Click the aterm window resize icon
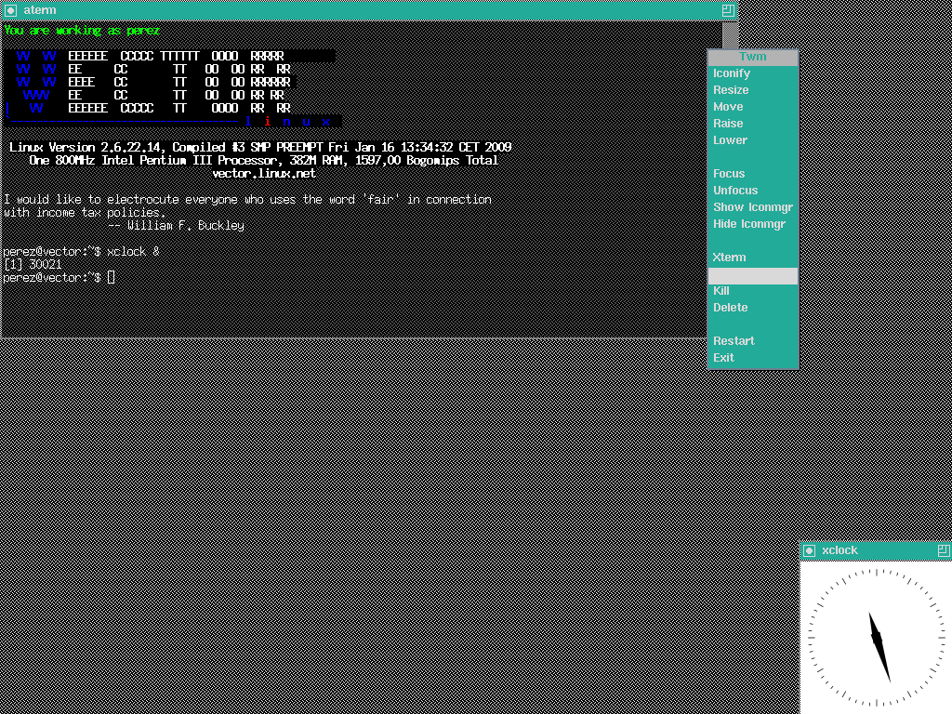The image size is (952, 714). [x=728, y=10]
